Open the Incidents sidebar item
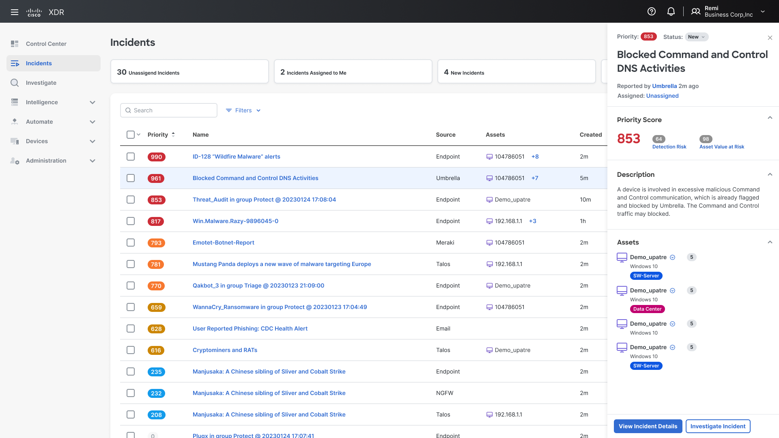The image size is (779, 438). click(54, 63)
